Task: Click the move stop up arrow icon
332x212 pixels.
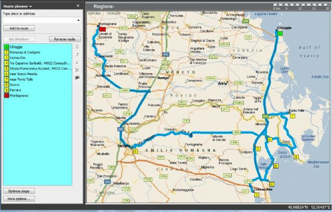Action: click(77, 54)
